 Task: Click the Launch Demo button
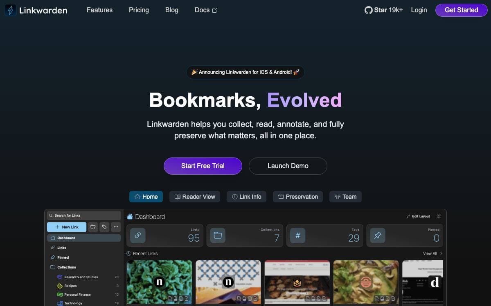(288, 166)
